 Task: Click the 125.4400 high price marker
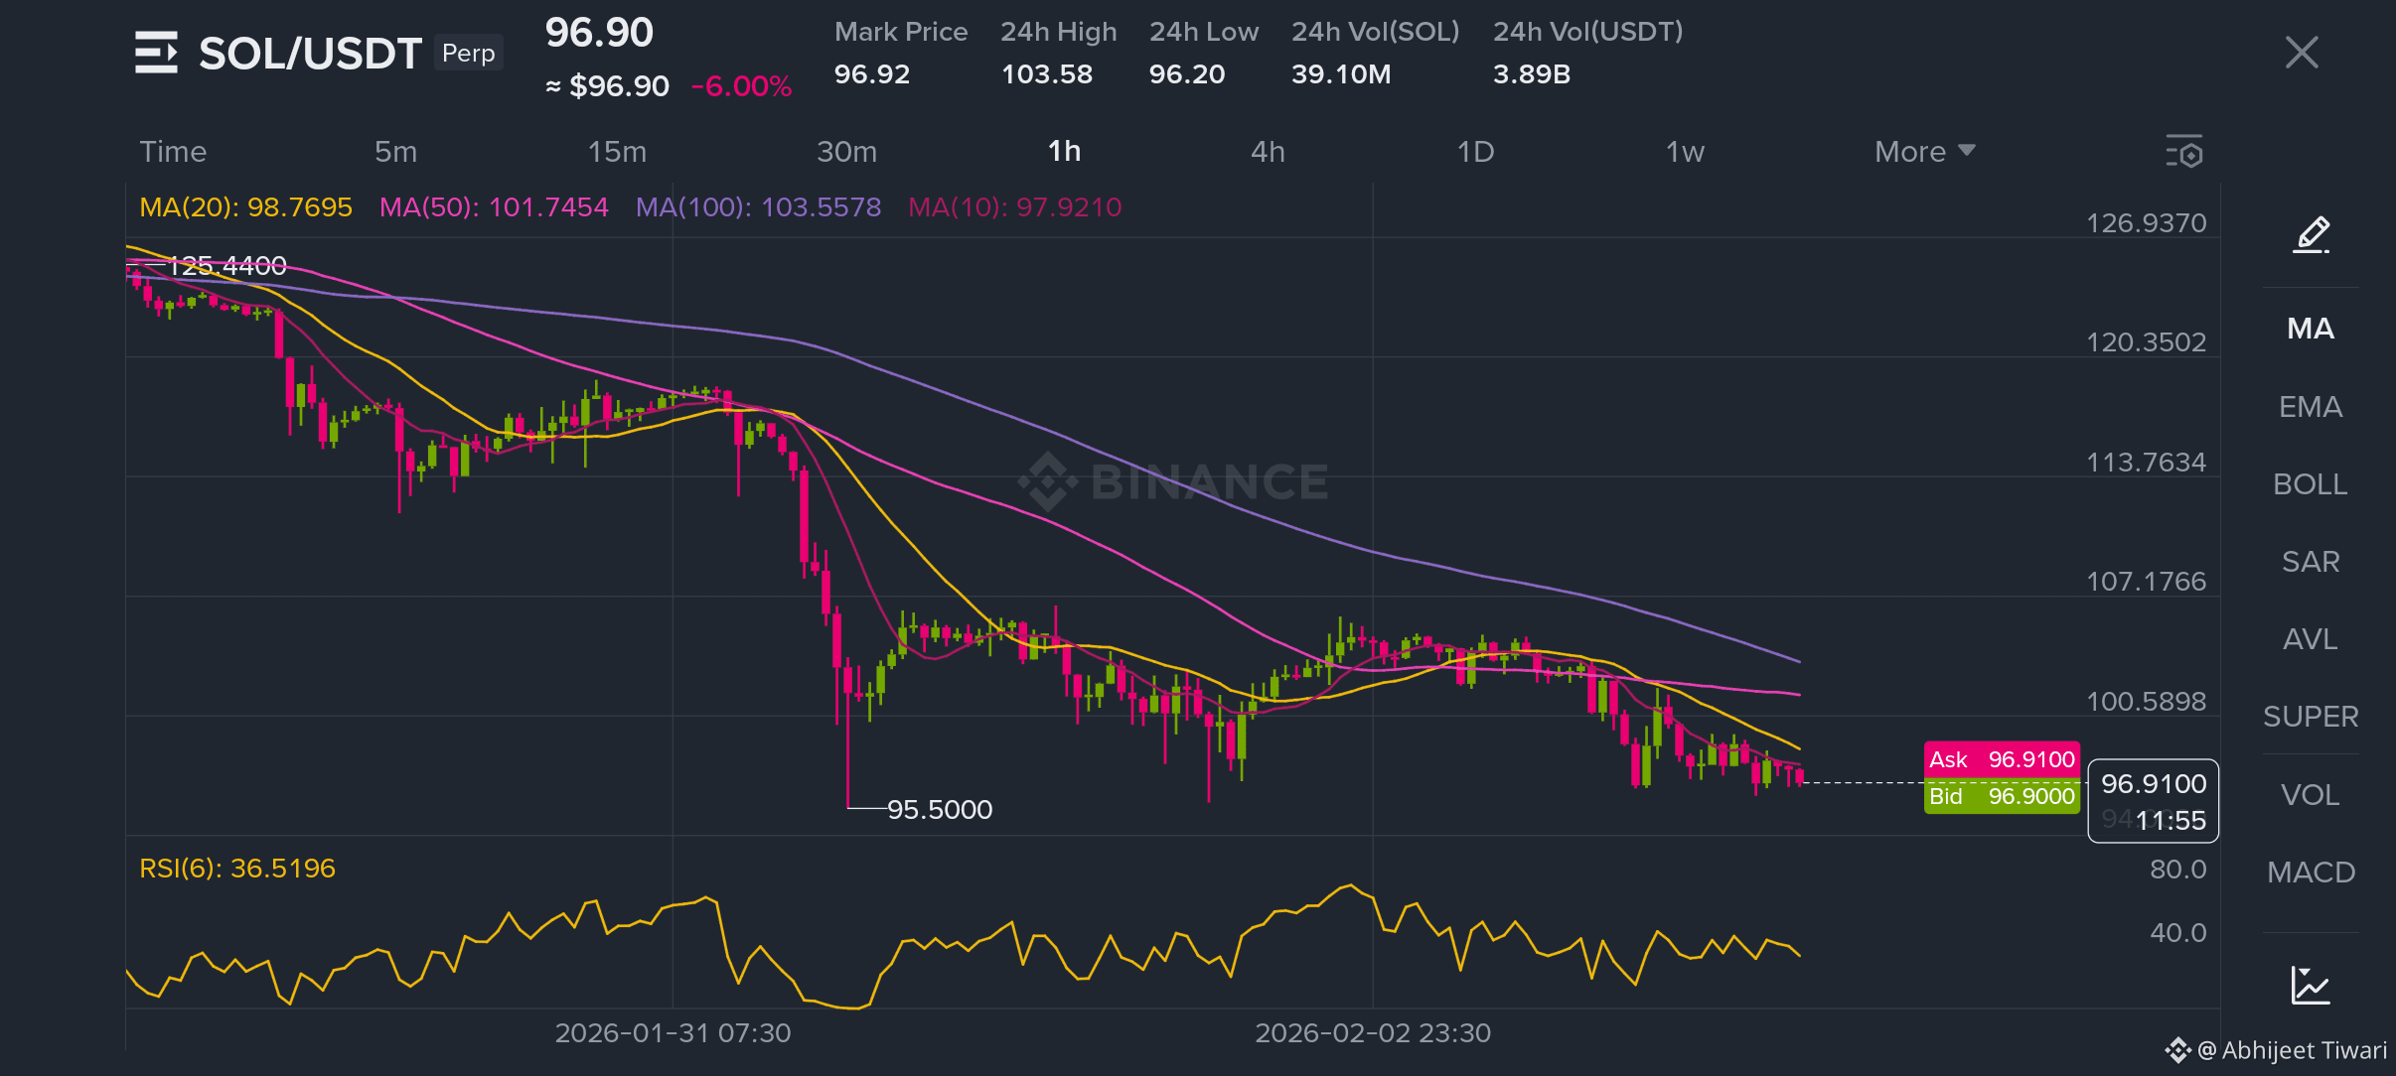(x=226, y=266)
